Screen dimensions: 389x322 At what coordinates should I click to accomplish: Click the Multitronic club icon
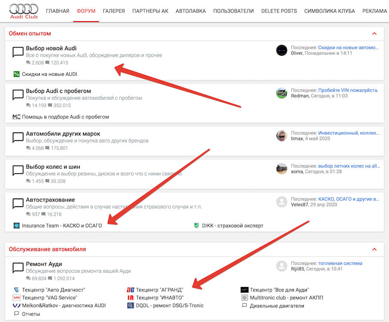click(244, 298)
